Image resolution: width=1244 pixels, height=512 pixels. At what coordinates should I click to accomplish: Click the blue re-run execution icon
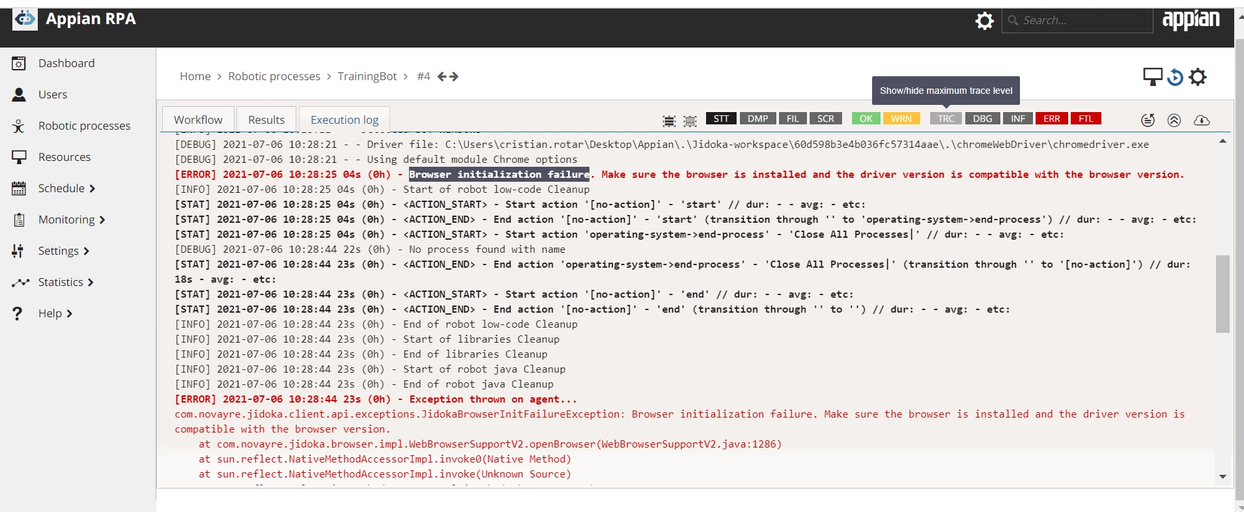[1175, 77]
